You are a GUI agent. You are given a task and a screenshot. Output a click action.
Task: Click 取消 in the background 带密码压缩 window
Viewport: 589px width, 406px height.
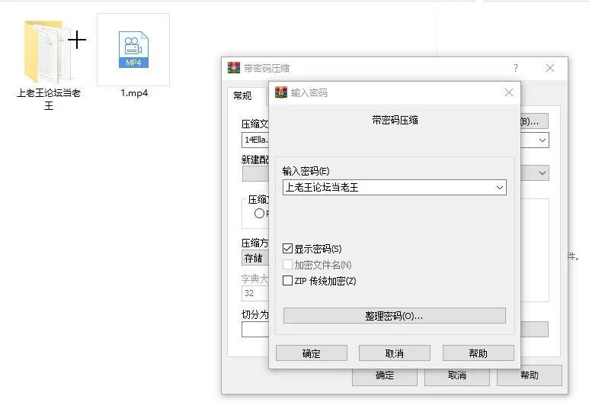click(x=457, y=375)
